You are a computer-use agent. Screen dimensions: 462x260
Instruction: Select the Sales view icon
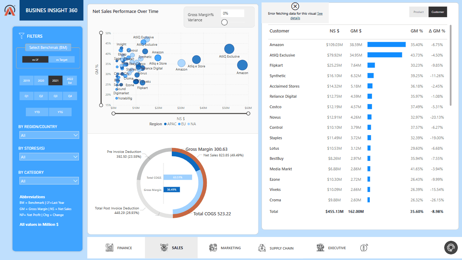(x=164, y=248)
